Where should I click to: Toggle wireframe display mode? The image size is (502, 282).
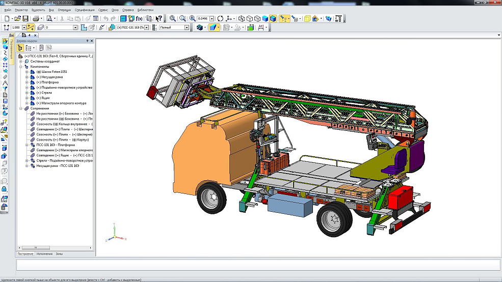point(242,18)
